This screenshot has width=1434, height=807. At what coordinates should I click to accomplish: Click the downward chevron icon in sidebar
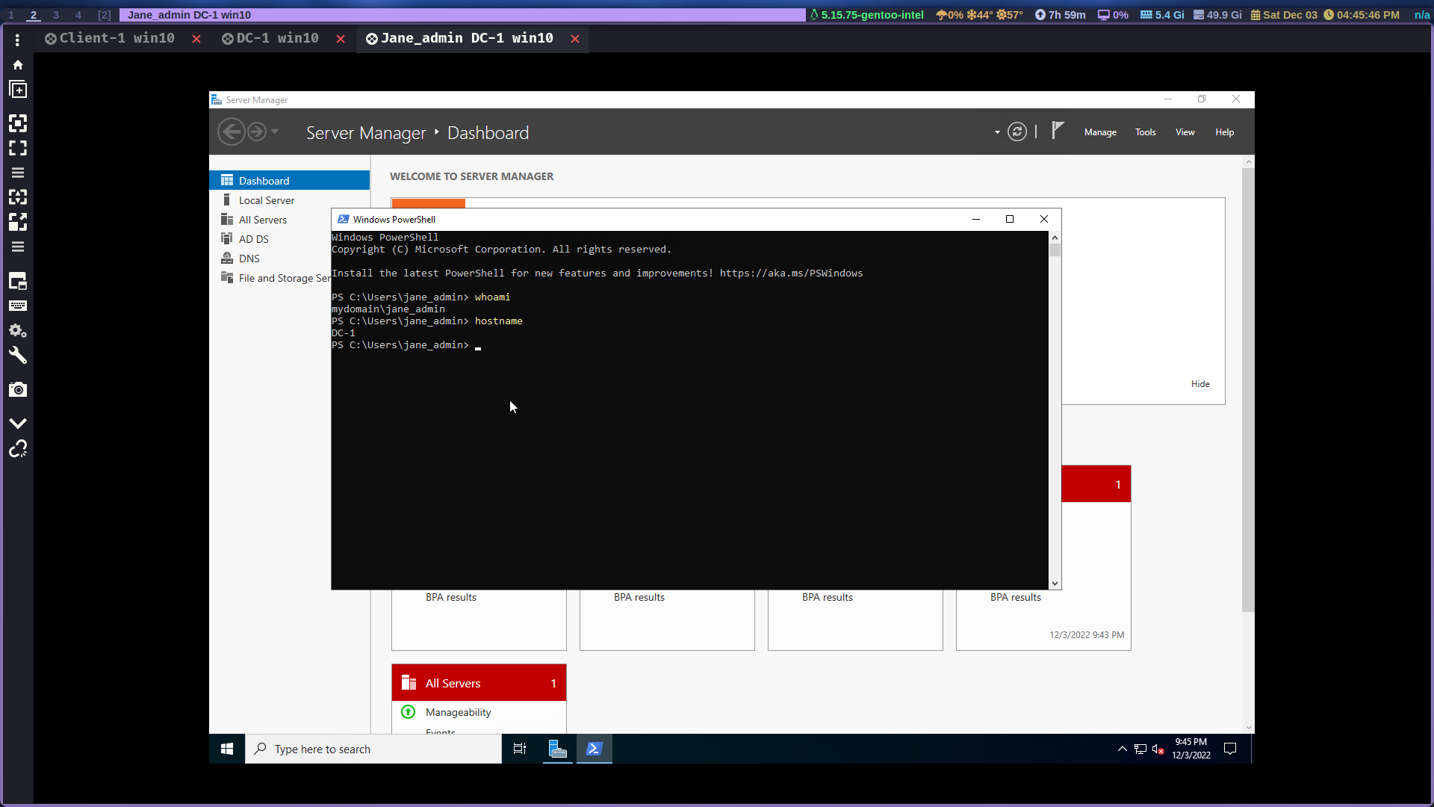click(x=18, y=423)
